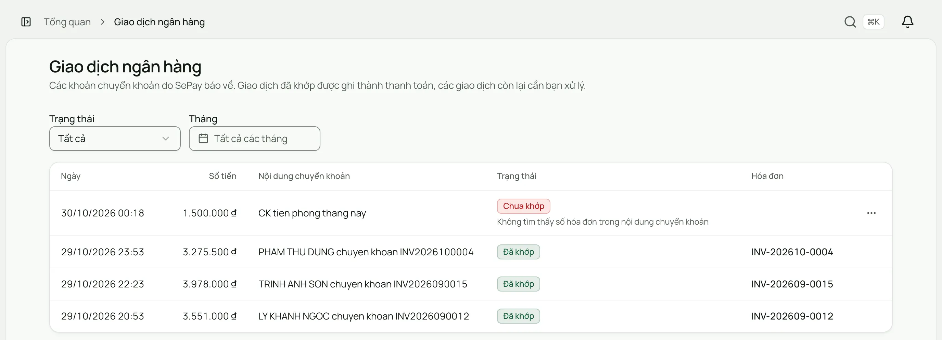Open invoice INV-202609-0012

[x=792, y=316]
